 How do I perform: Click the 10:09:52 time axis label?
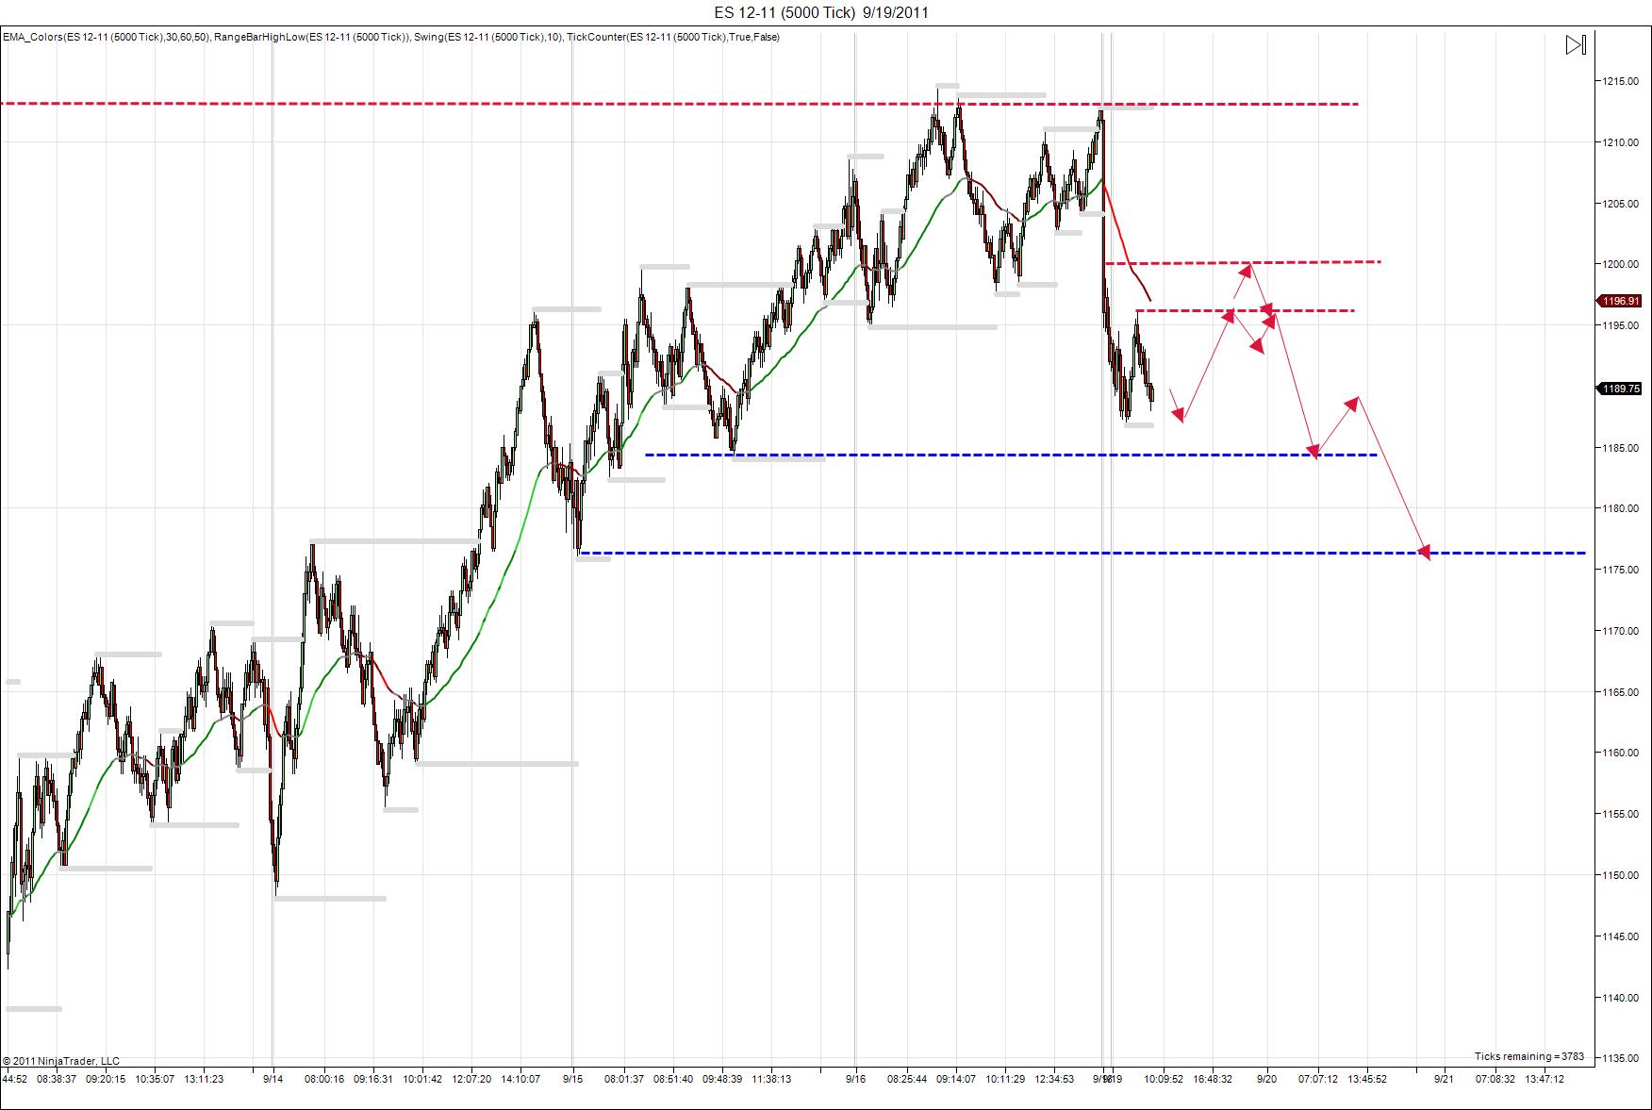click(x=1164, y=1079)
